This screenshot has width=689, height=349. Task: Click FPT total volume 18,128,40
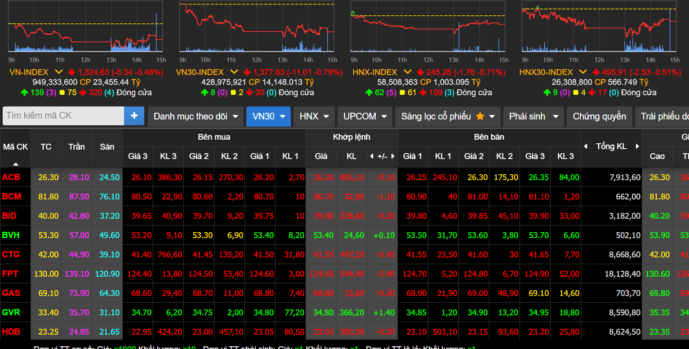622,274
